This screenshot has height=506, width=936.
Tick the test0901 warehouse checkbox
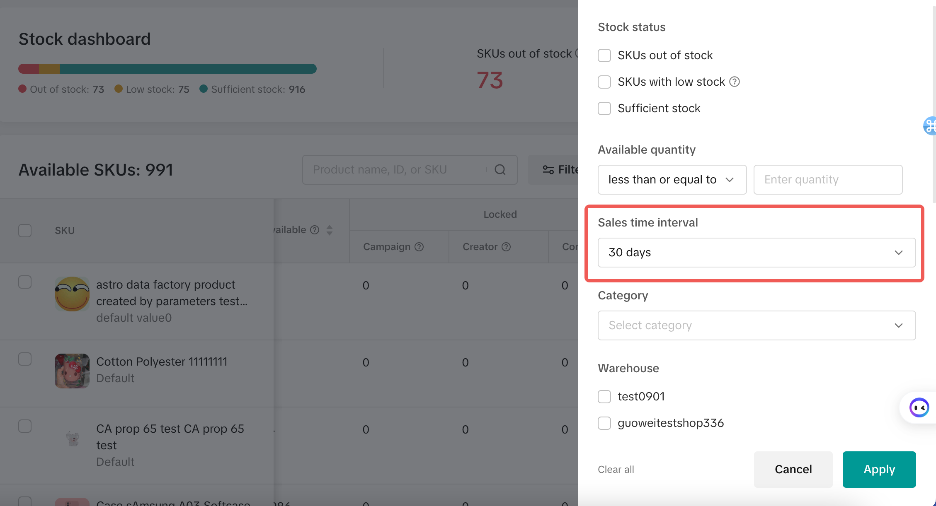tap(604, 397)
